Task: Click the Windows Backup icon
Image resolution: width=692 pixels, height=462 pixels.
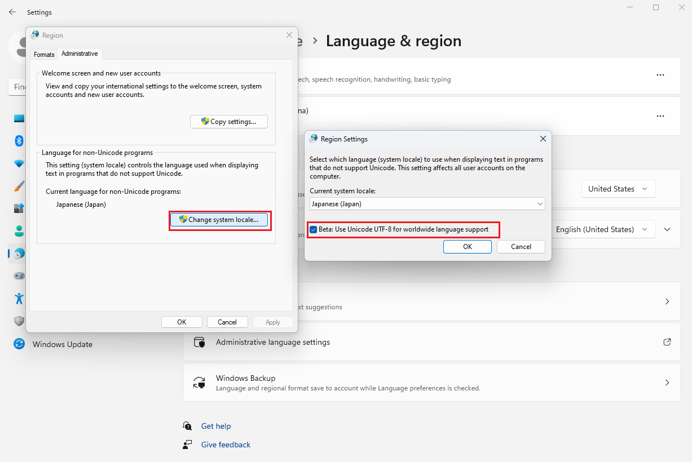Action: point(199,383)
